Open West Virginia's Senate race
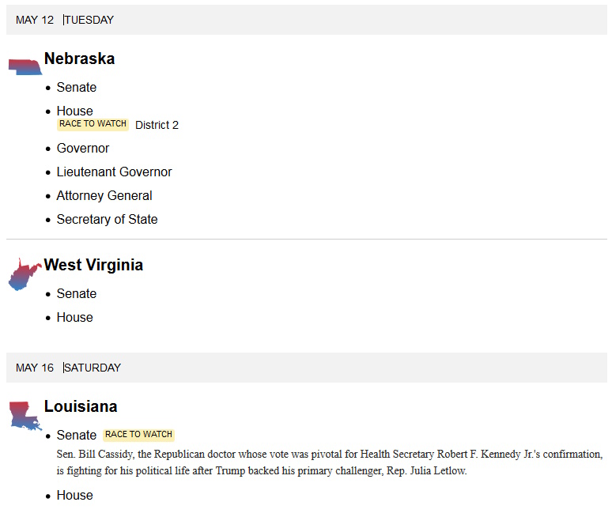Screen dimensions: 612x517 click(x=77, y=293)
